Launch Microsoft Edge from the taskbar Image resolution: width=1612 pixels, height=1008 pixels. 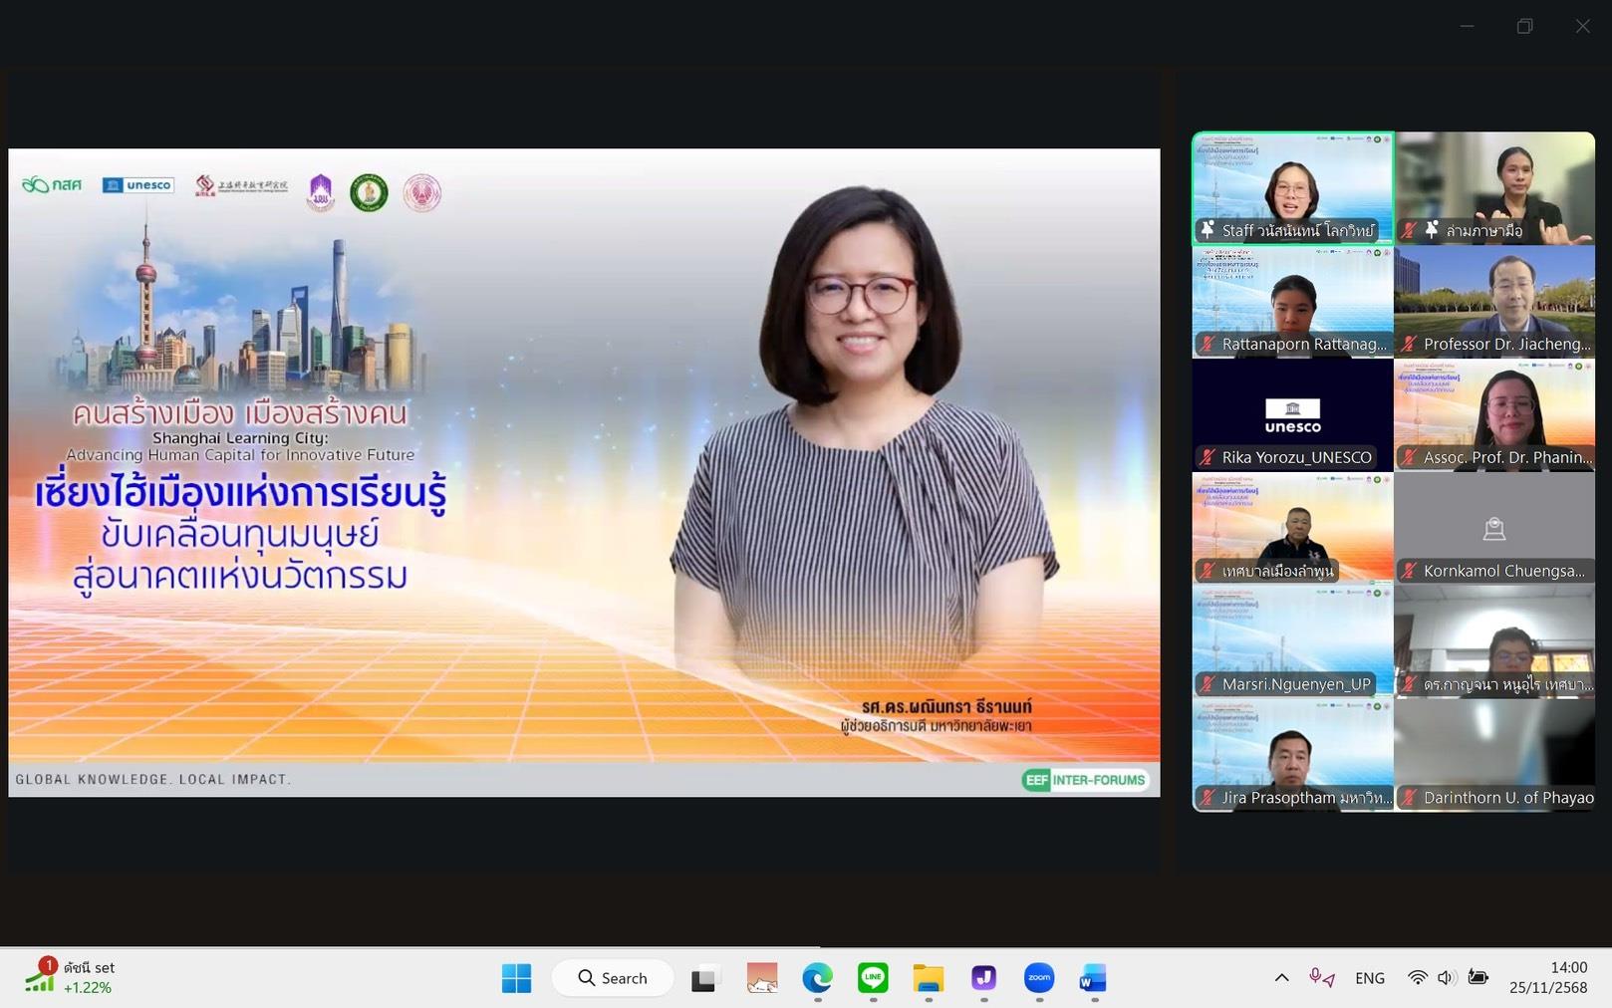tap(817, 978)
